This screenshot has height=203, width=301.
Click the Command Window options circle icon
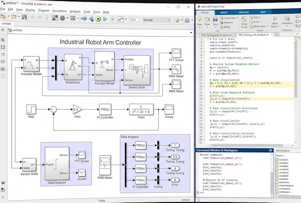click(x=270, y=150)
